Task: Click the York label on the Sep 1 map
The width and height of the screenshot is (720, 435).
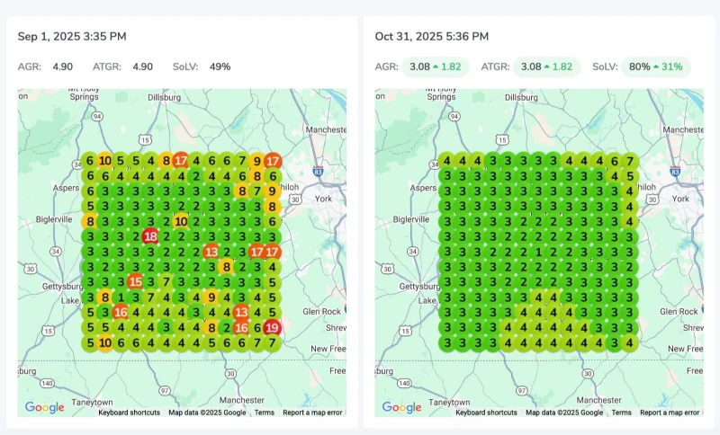Action: click(x=323, y=199)
